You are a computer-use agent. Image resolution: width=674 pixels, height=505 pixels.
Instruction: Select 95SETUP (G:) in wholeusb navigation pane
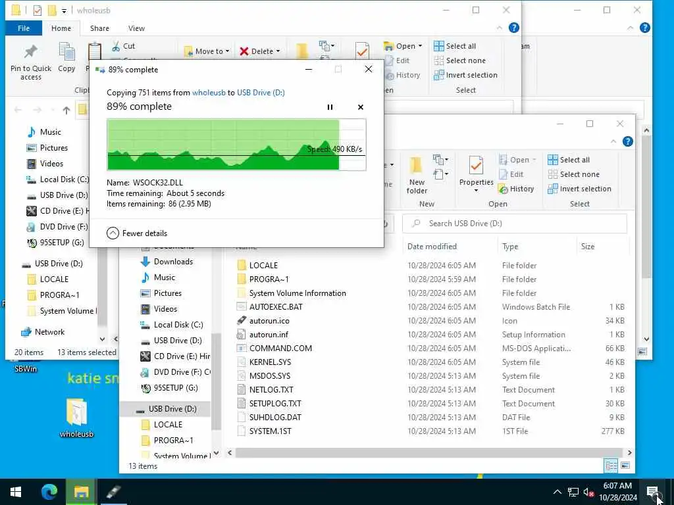[x=55, y=243]
